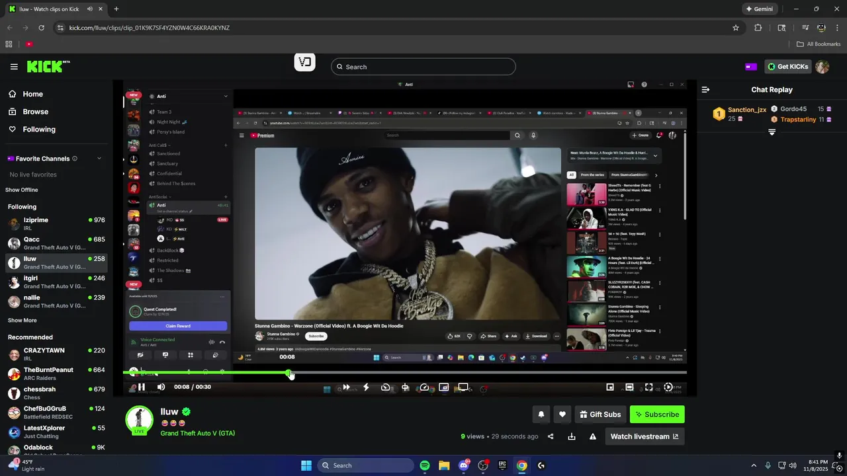Open All Bookmarks folder

819,44
